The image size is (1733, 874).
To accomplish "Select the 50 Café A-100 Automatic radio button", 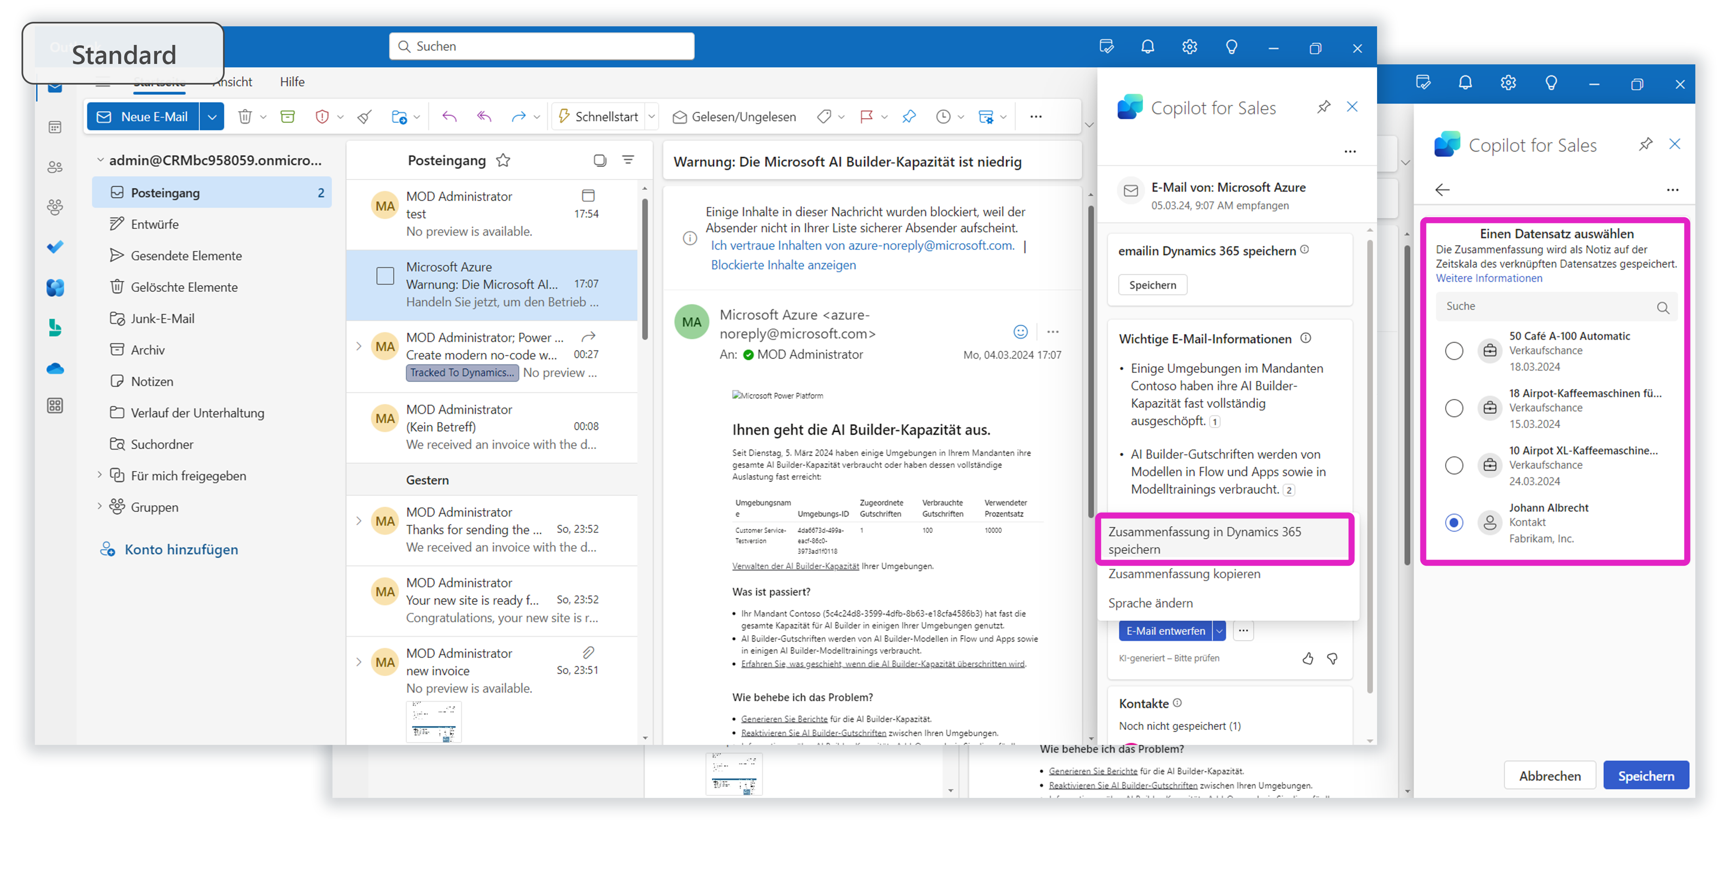I will [1453, 351].
